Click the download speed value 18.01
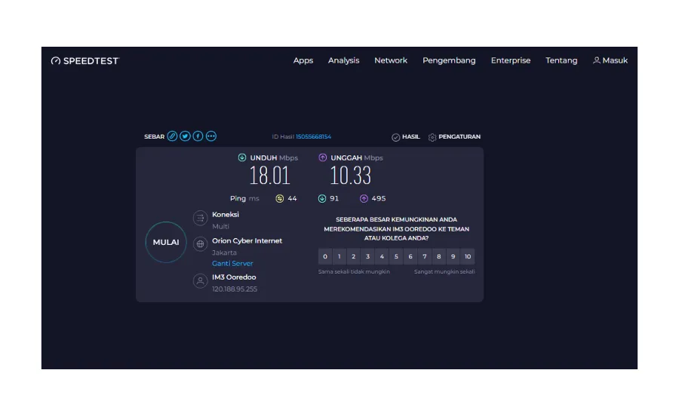The height and width of the screenshot is (416, 679). (269, 176)
